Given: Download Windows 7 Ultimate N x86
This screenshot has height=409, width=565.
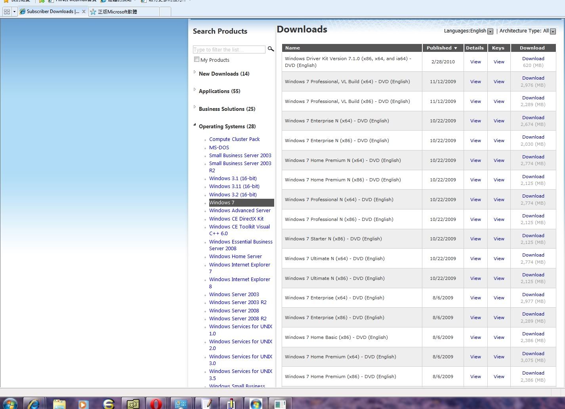Looking at the screenshot, I should [533, 275].
